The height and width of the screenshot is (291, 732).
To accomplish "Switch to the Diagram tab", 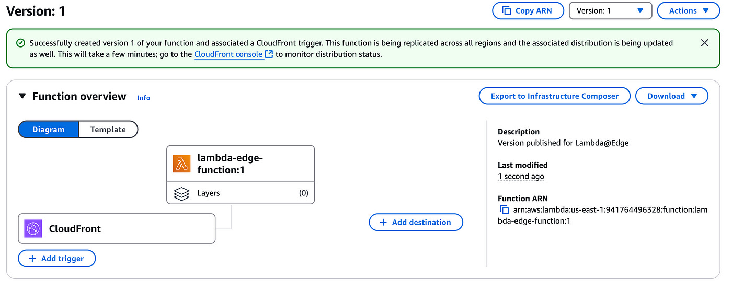I will (x=48, y=130).
